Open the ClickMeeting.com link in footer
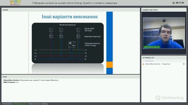The image size is (188, 105). tap(20, 104)
